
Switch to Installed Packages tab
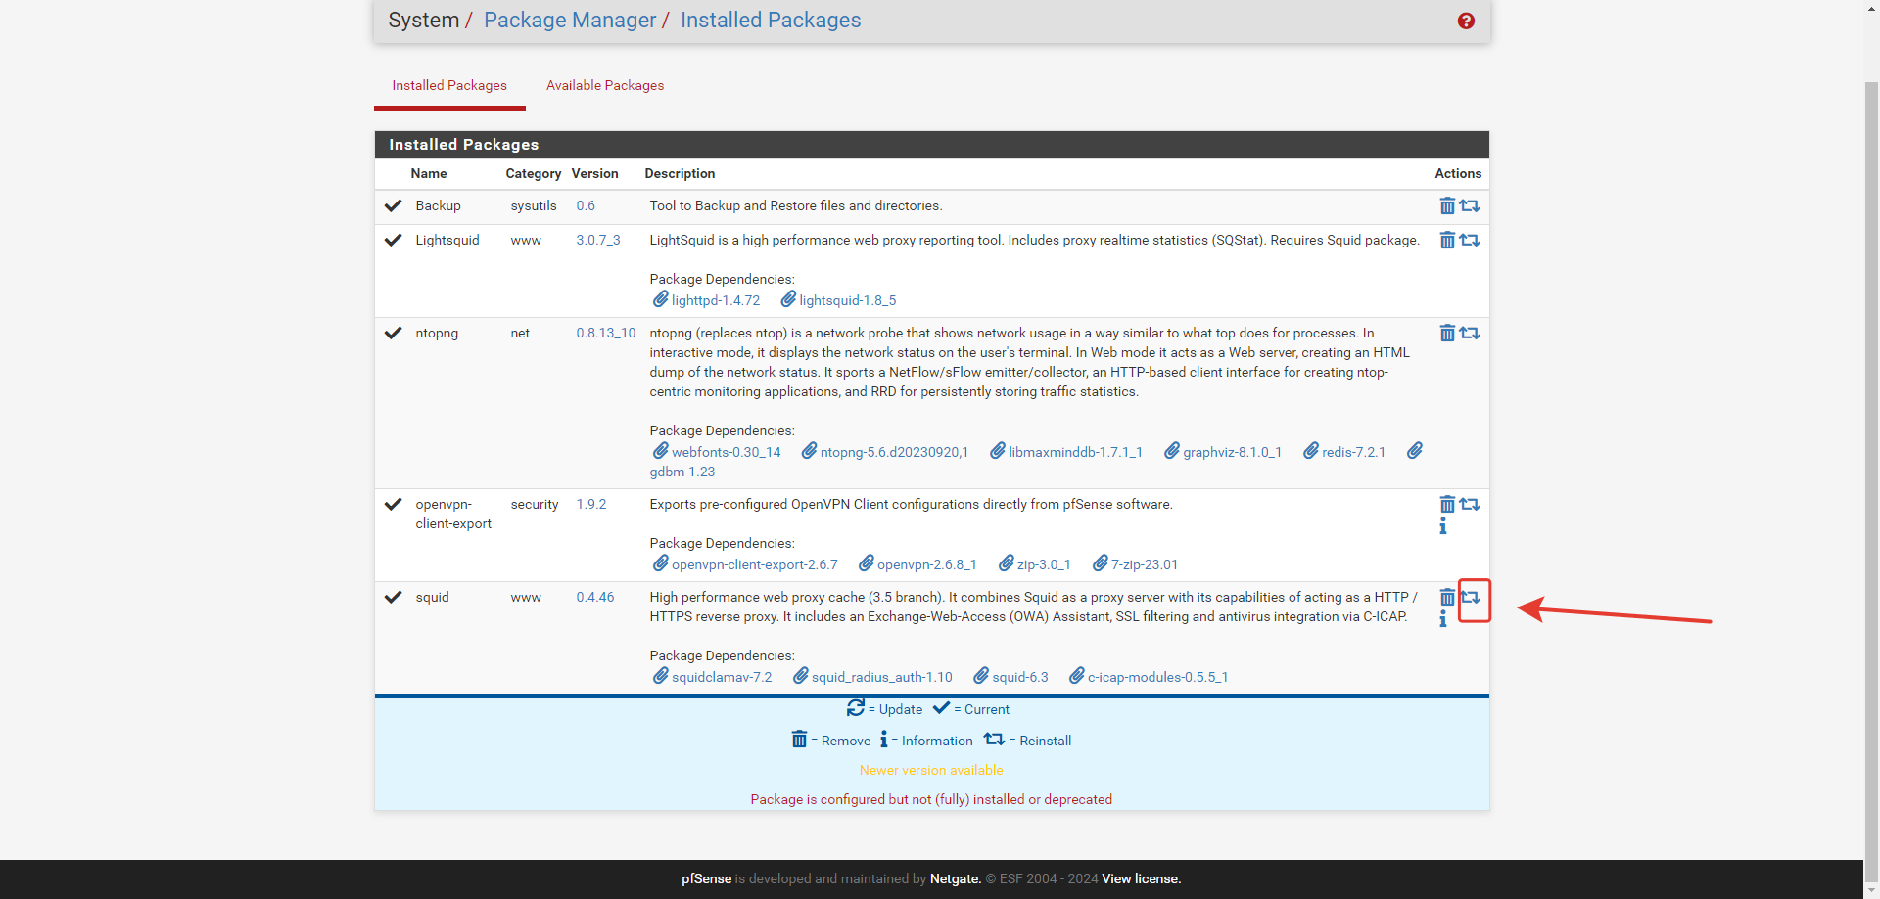(x=449, y=86)
